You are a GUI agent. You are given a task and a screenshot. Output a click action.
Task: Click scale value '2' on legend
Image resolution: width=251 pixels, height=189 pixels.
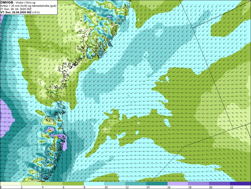tap(22, 187)
